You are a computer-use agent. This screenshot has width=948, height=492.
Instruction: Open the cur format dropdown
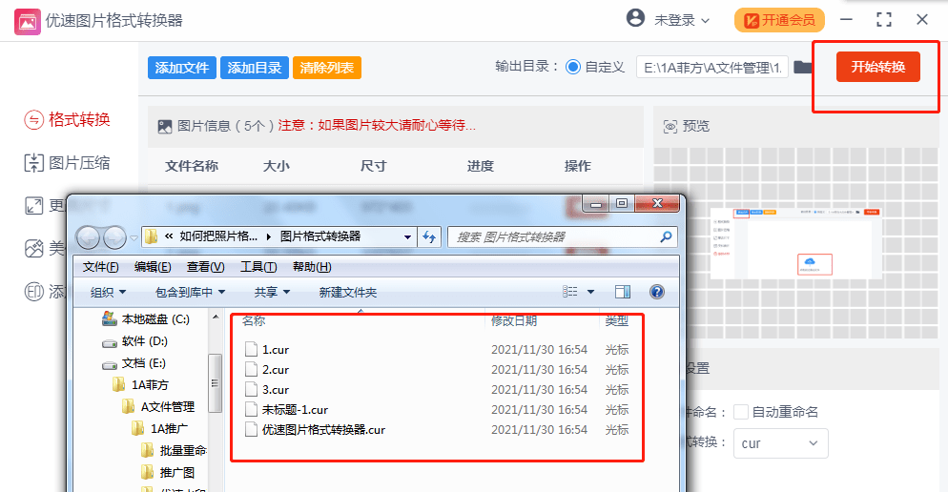780,443
